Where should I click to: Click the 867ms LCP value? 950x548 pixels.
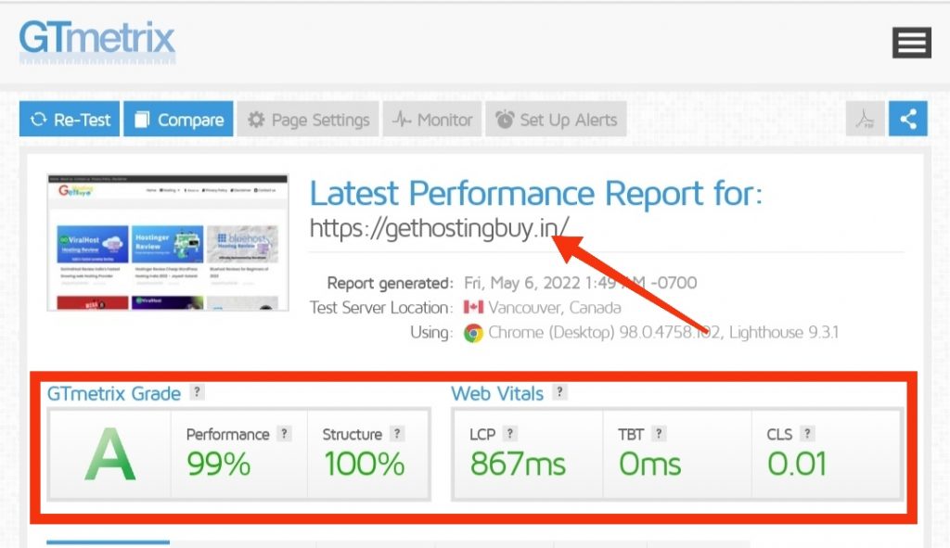518,465
